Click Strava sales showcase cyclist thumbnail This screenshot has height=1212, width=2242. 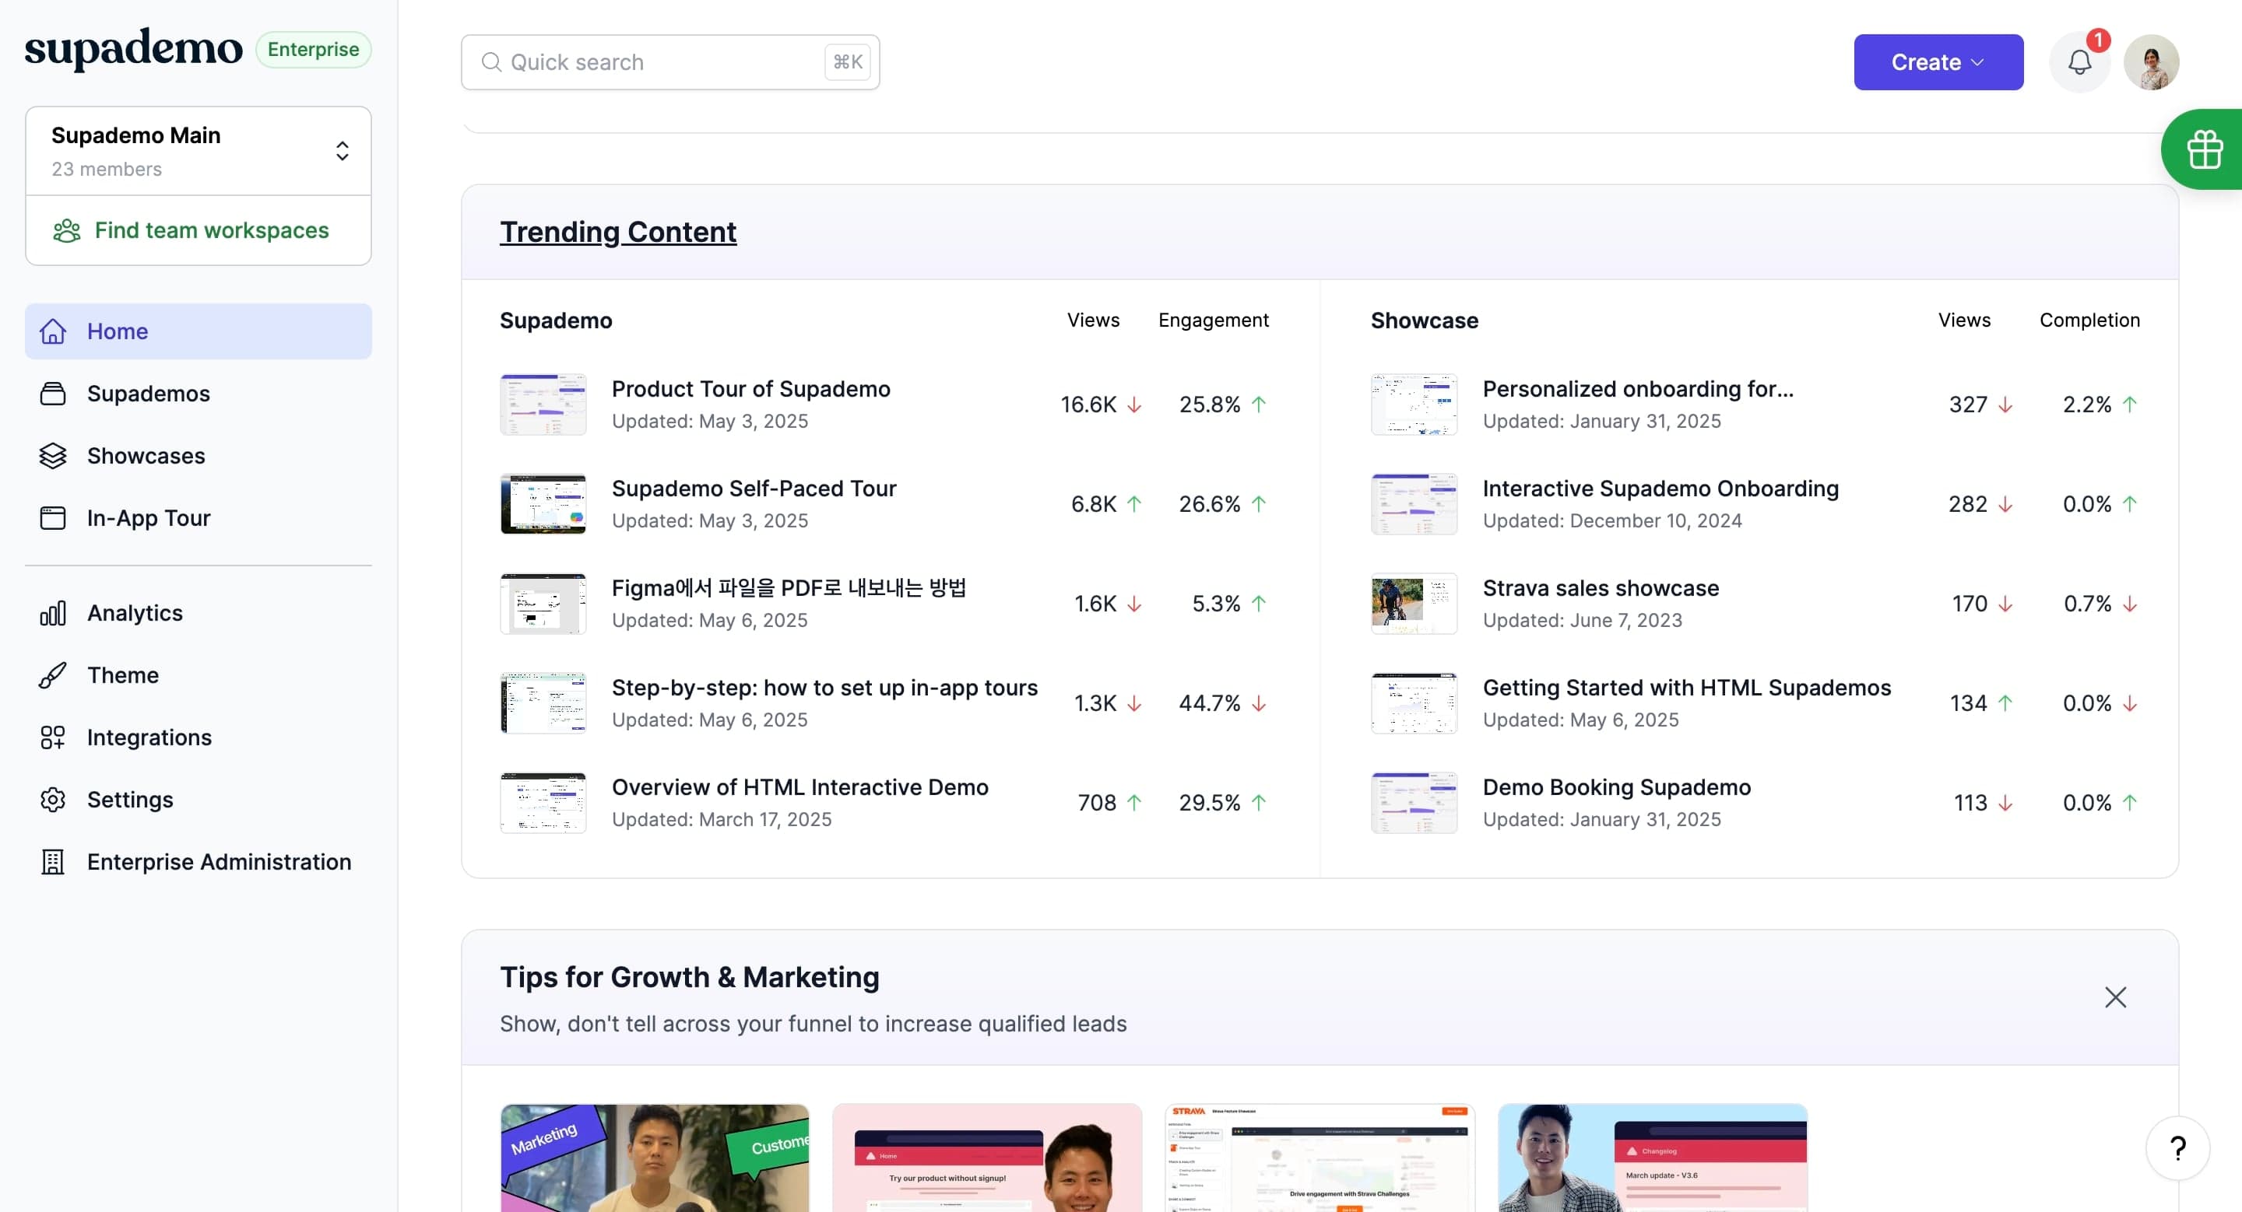pyautogui.click(x=1414, y=604)
